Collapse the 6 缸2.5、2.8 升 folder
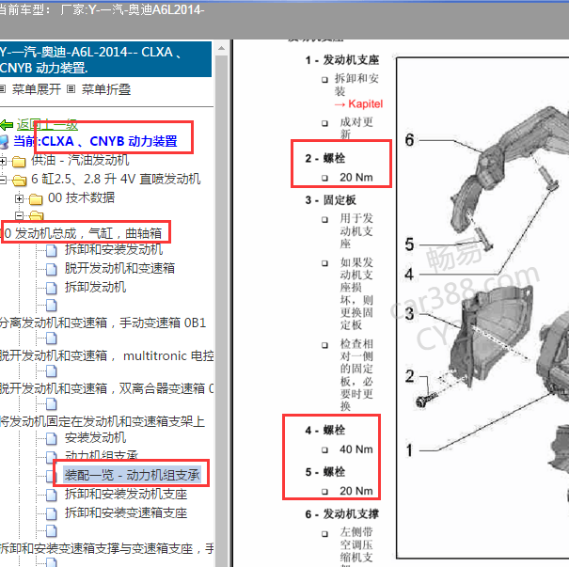 [3, 180]
